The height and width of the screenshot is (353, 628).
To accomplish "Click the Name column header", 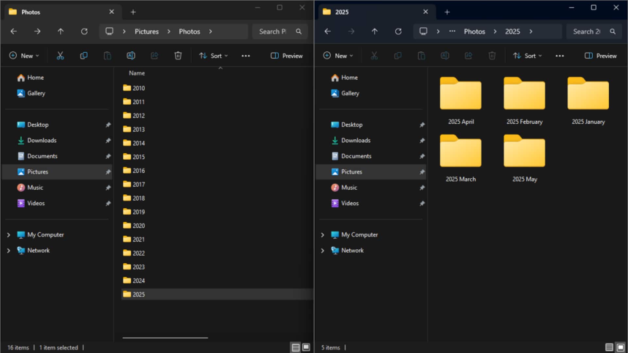I will coord(137,73).
